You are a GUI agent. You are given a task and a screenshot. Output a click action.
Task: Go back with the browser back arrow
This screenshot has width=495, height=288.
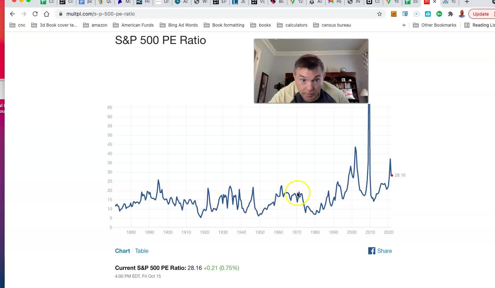point(12,14)
